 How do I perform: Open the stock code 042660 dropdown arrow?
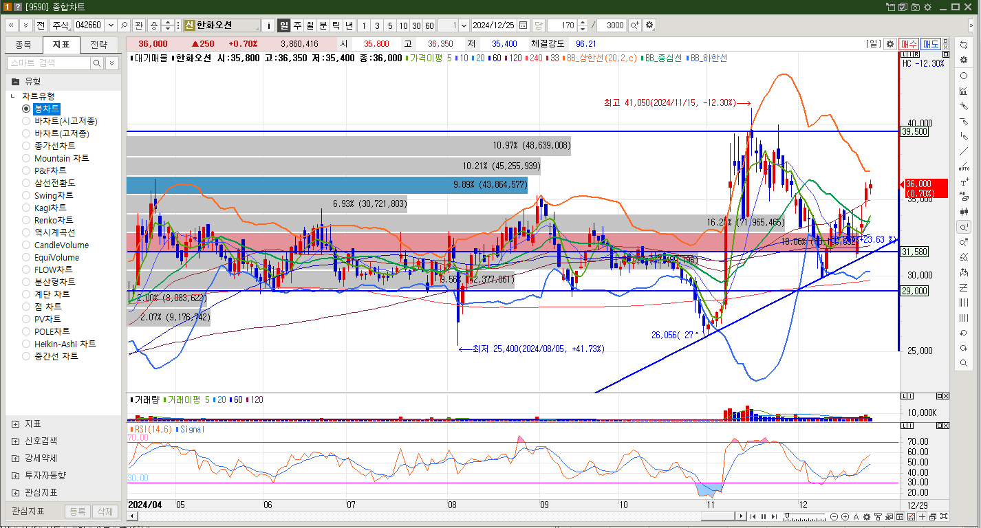tap(109, 25)
